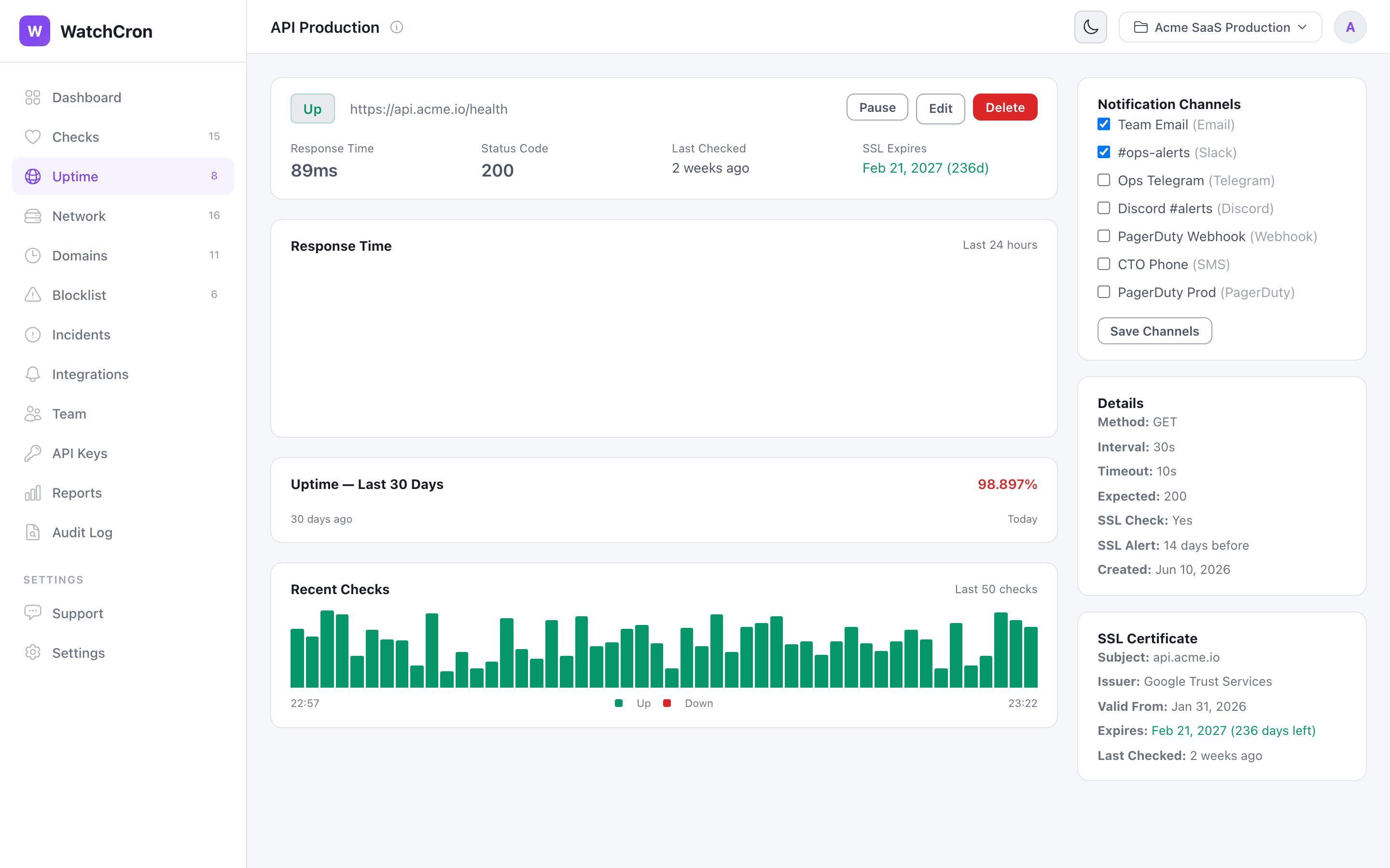This screenshot has width=1390, height=868.
Task: Open the user avatar A menu
Action: [x=1350, y=27]
